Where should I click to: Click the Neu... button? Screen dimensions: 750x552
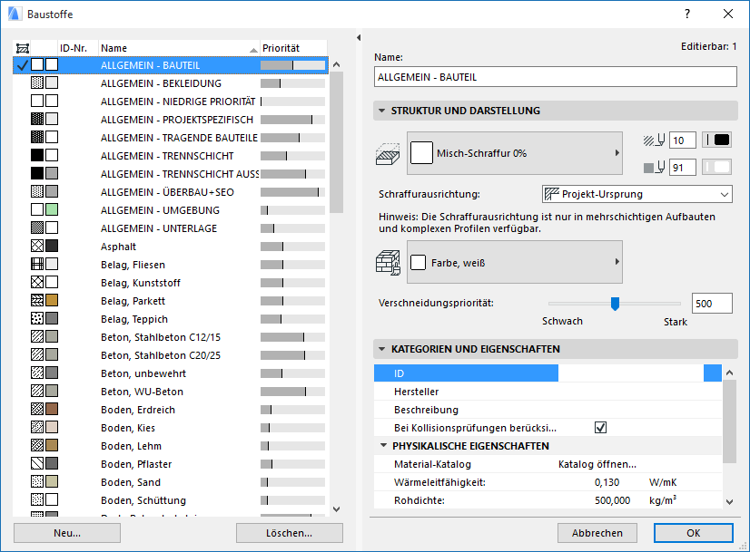coord(67,533)
